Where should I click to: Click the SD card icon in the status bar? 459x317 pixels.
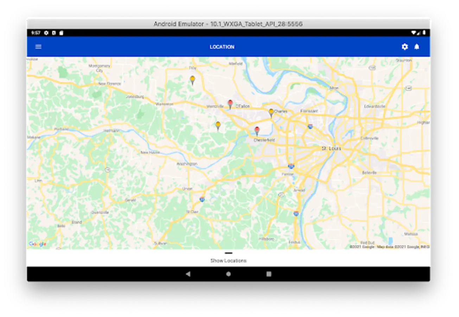[x=61, y=33]
